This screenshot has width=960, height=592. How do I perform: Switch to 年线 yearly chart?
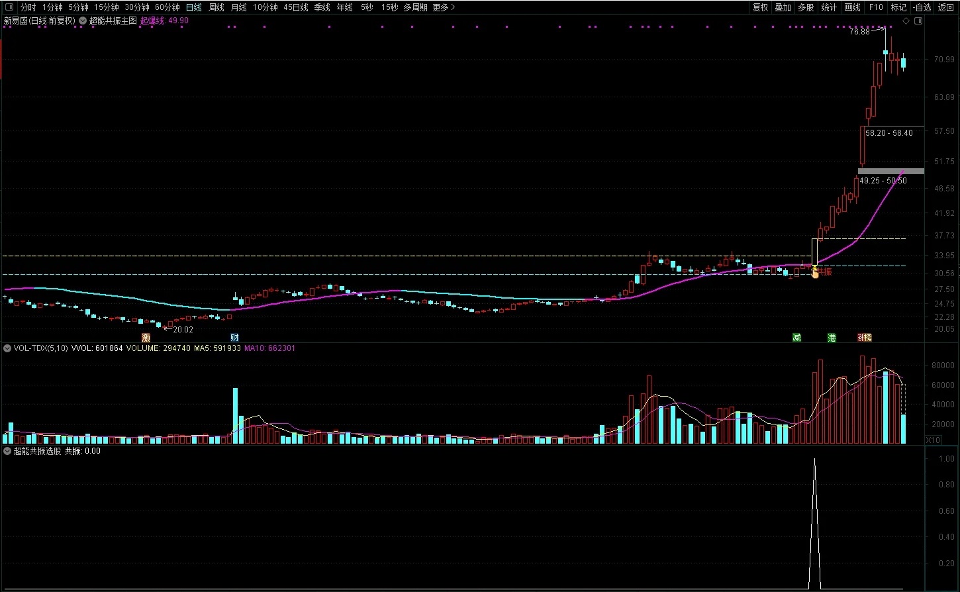(x=344, y=7)
